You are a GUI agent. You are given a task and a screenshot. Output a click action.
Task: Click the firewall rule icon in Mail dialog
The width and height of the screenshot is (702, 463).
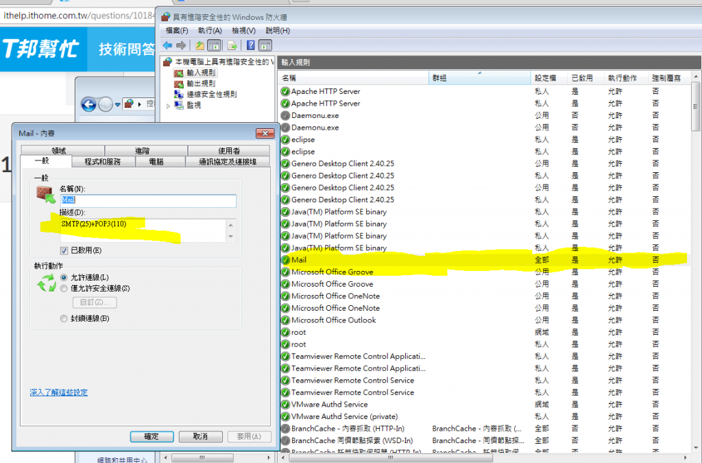(46, 194)
